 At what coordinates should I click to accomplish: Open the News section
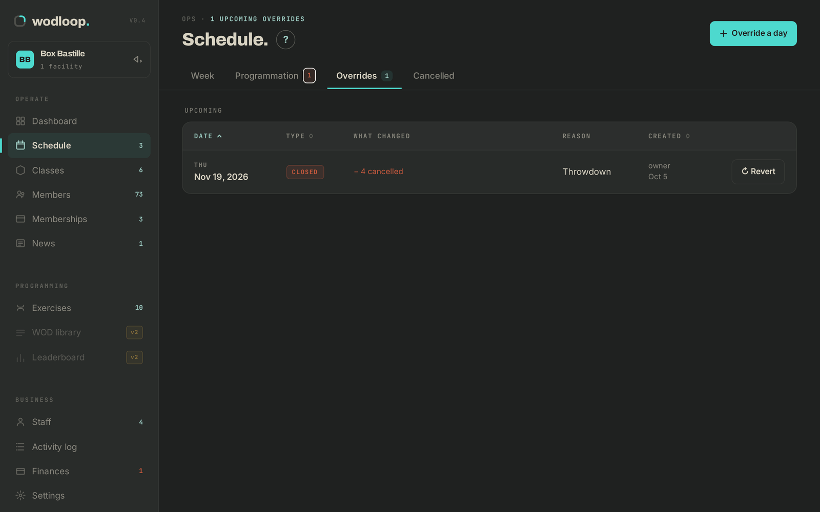79,244
